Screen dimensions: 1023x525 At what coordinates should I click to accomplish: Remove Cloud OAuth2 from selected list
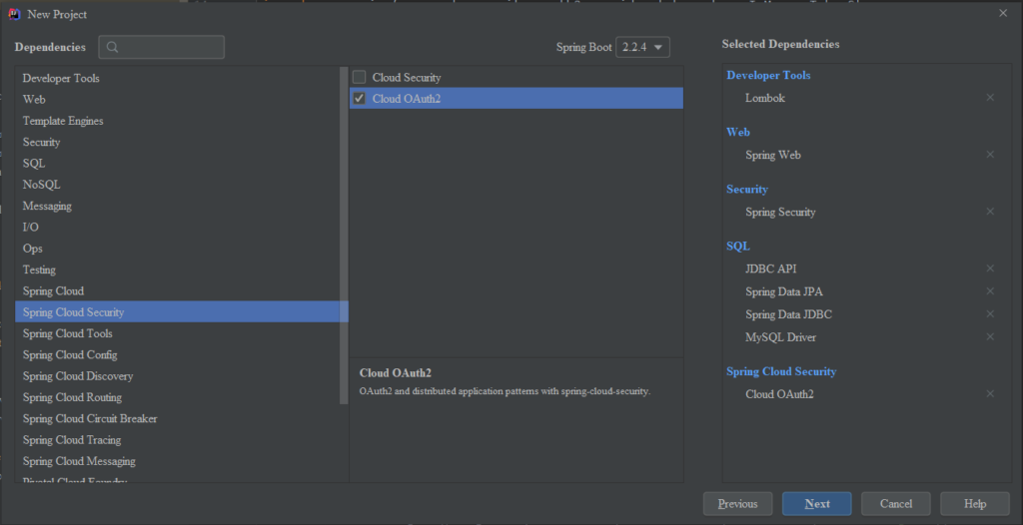pyautogui.click(x=990, y=394)
